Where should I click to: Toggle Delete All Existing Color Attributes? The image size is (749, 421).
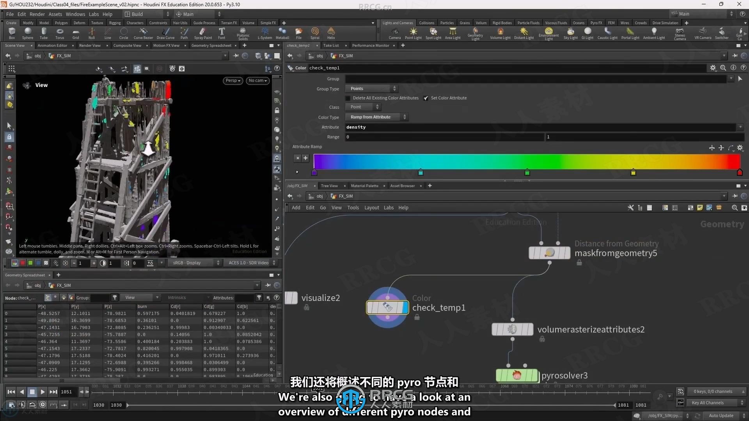click(348, 98)
